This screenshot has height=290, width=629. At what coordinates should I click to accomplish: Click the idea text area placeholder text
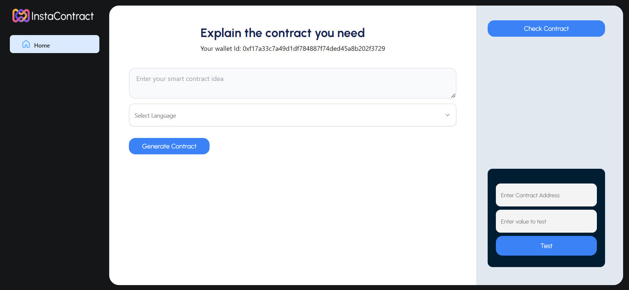click(x=180, y=79)
